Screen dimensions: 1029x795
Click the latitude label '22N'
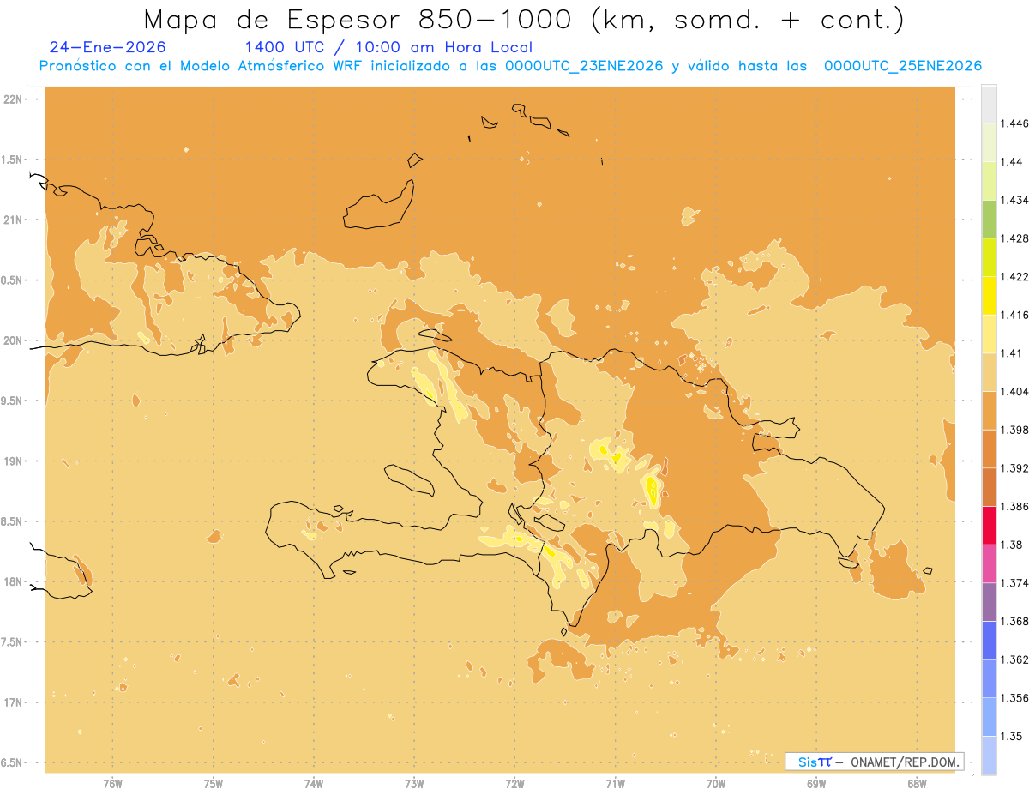[x=12, y=99]
